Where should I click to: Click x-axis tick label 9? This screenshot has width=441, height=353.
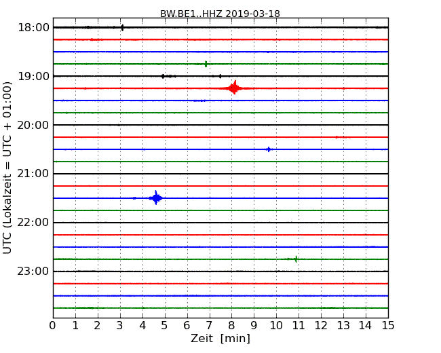click(254, 325)
